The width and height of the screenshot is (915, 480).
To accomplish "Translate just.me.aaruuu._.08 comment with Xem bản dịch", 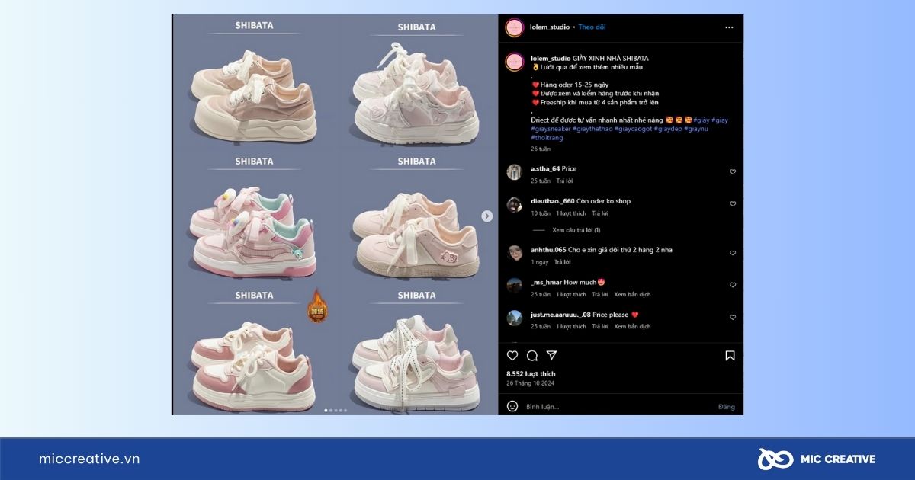I will point(633,326).
